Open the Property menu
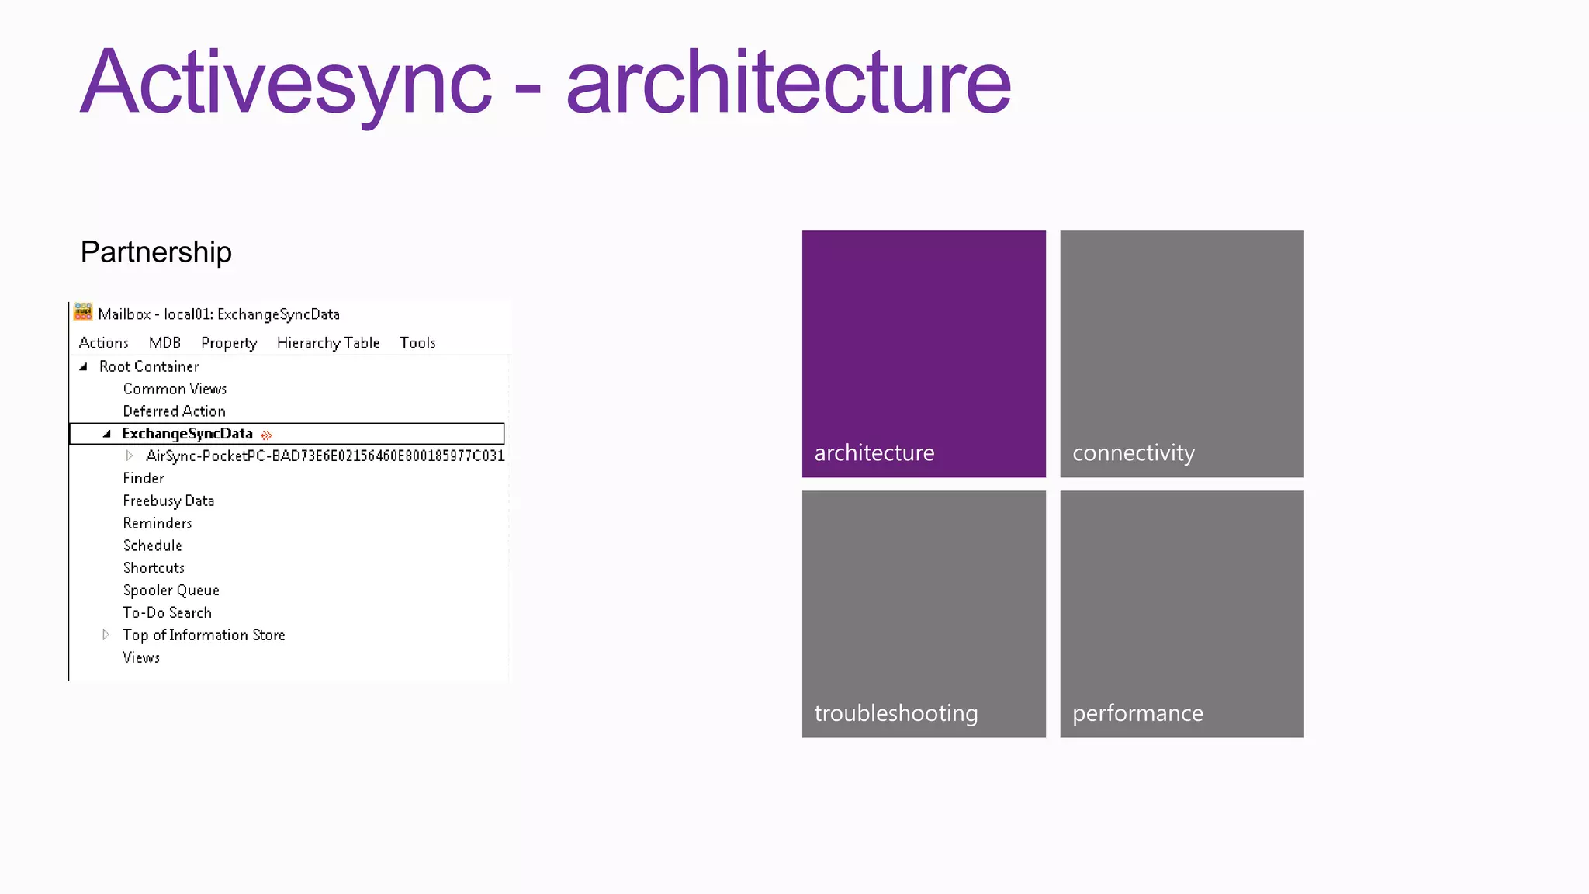Viewport: 1589px width, 894px height. (x=229, y=343)
